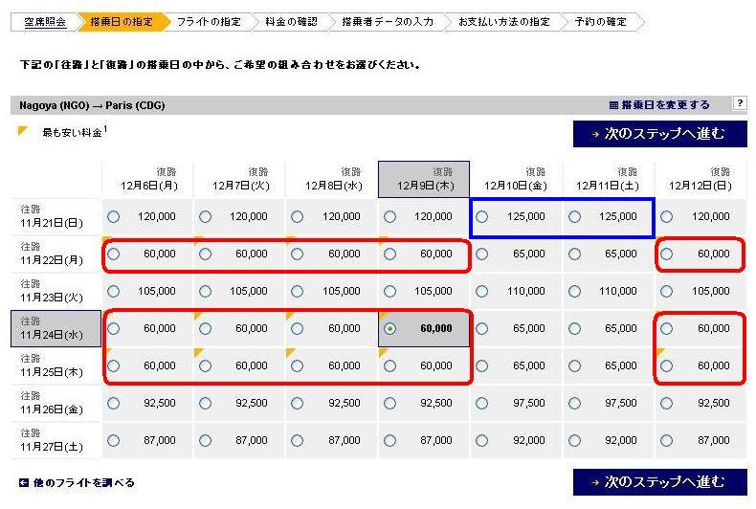Screen dimensions: 756x509
Task: Click arrow icon beside 他のフライトを調べる
Action: tap(24, 483)
